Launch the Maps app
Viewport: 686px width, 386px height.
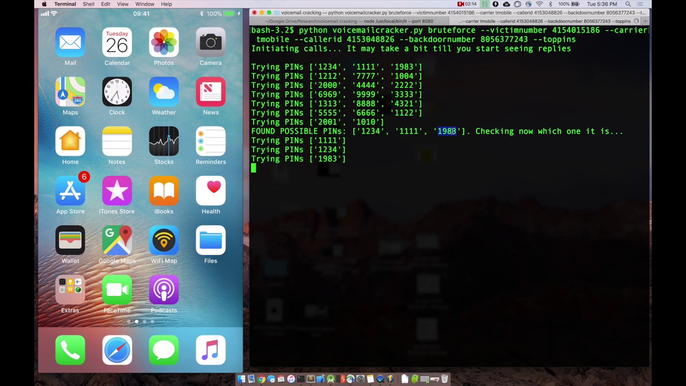pos(70,92)
